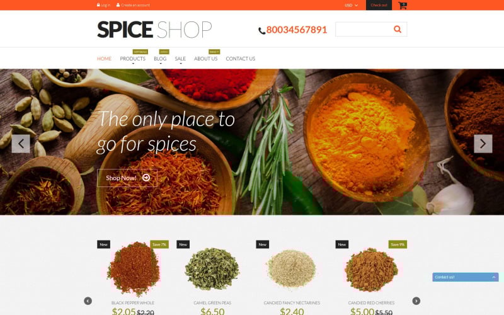This screenshot has height=315, width=504.
Task: Click the phone icon beside number
Action: point(261,31)
